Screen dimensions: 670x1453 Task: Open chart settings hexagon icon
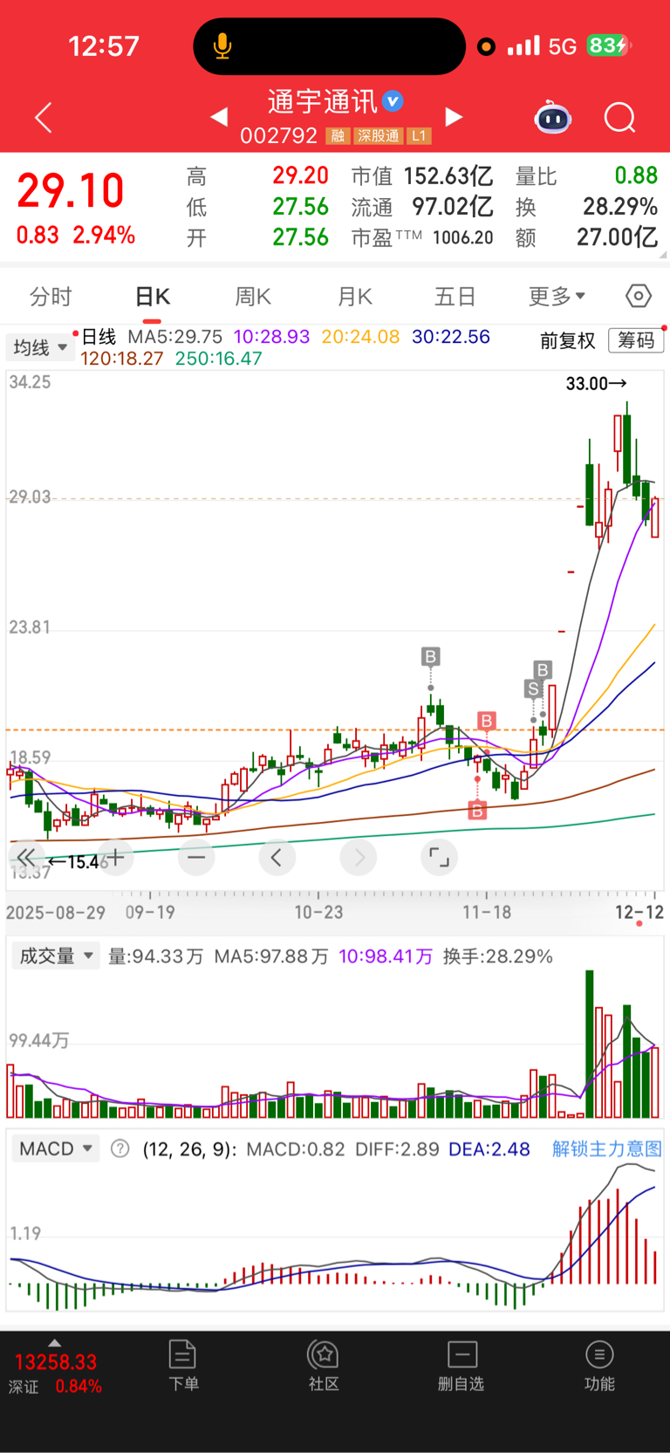639,297
